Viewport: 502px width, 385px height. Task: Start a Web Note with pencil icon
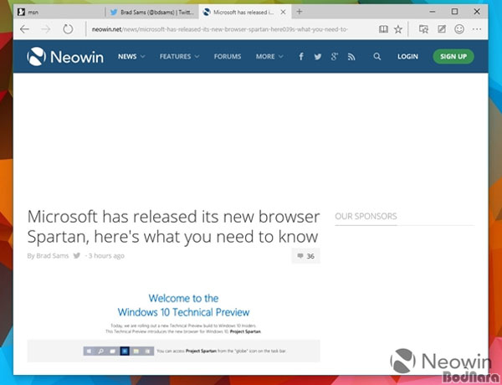pos(442,29)
